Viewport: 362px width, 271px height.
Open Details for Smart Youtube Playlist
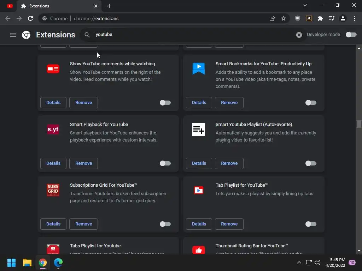click(x=199, y=163)
